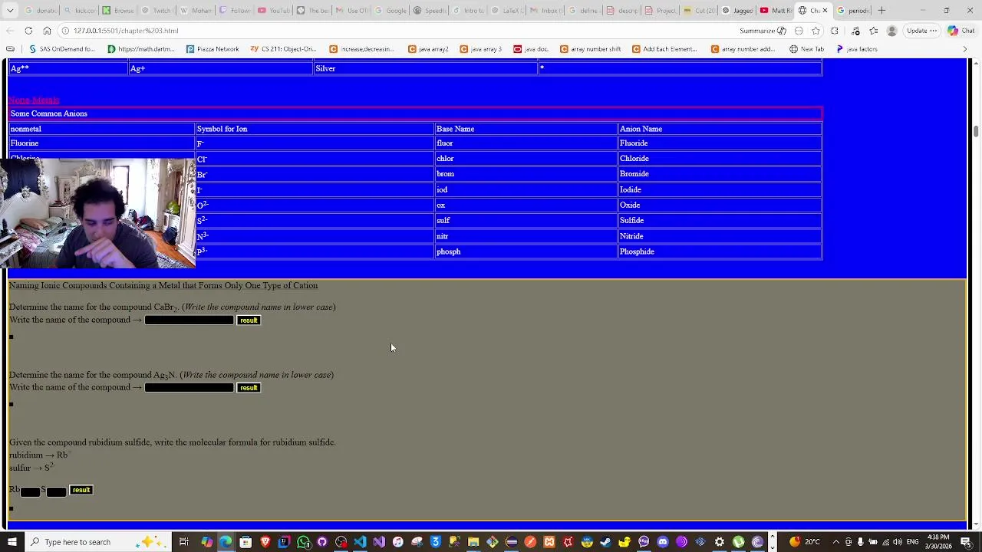Open the user profile avatar icon

(x=891, y=31)
